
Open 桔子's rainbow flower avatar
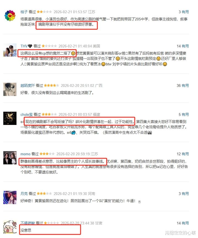(10, 16)
